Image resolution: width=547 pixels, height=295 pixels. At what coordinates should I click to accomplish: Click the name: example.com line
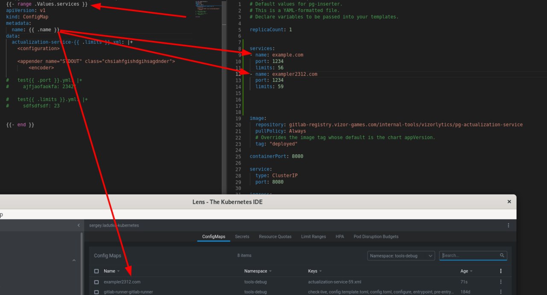276,55
